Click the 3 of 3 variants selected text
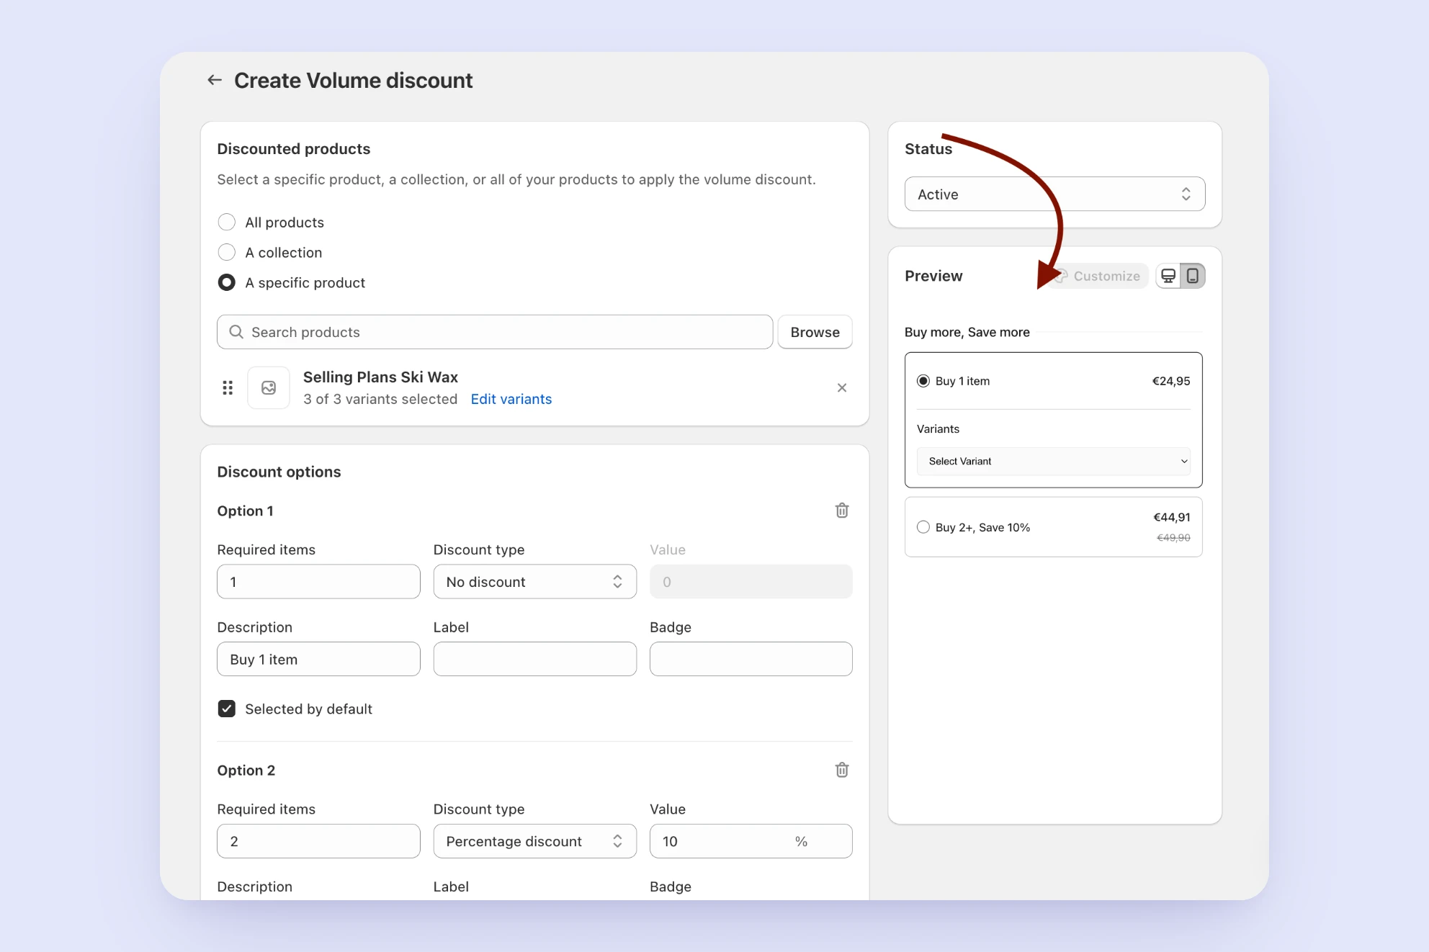This screenshot has width=1429, height=952. (380, 399)
